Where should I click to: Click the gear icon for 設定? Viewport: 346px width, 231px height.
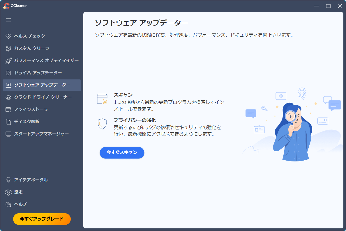point(8,192)
